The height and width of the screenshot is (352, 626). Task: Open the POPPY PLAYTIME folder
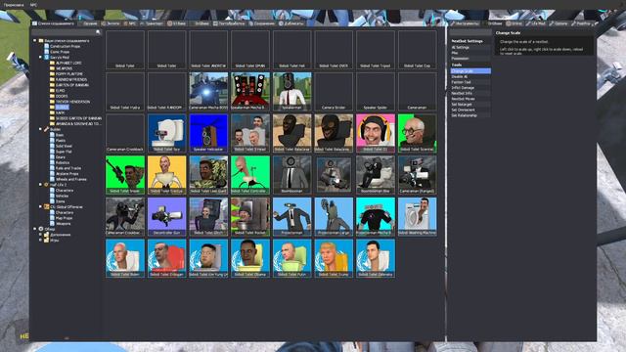(69, 74)
